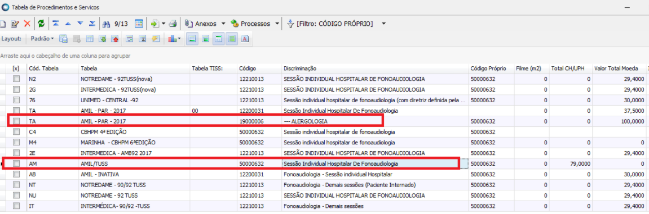The image size is (649, 214).
Task: Toggle the fully green grid display button
Action: [x=232, y=39]
